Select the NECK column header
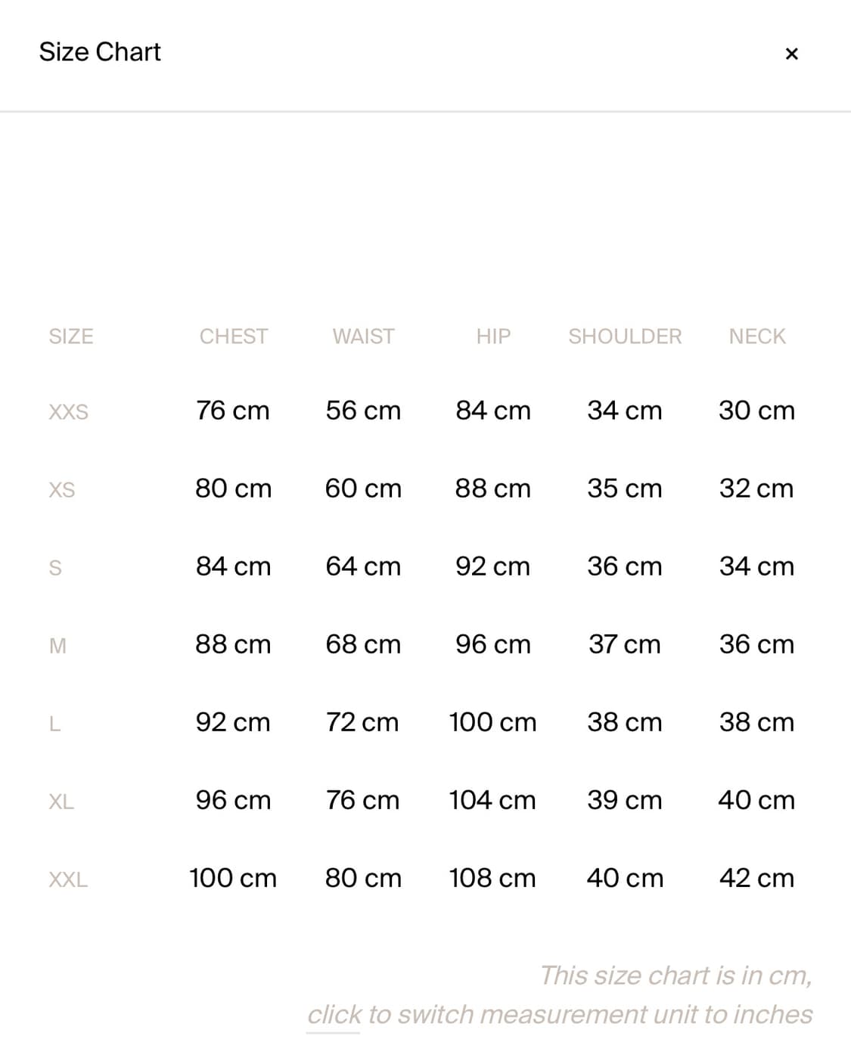The image size is (851, 1061). (757, 337)
